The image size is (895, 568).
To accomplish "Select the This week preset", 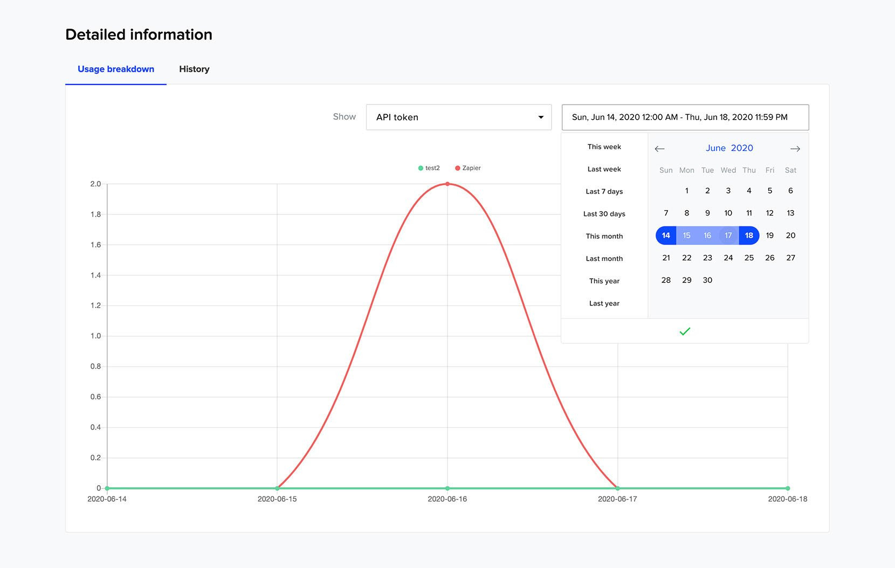I will click(604, 147).
